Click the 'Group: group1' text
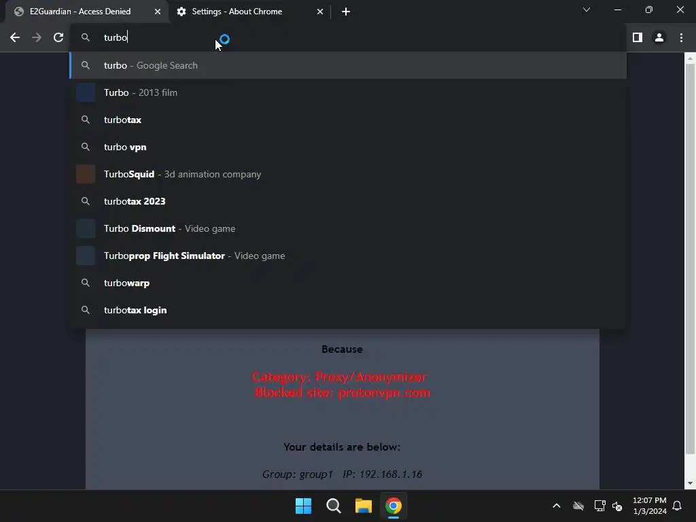 [x=298, y=474]
